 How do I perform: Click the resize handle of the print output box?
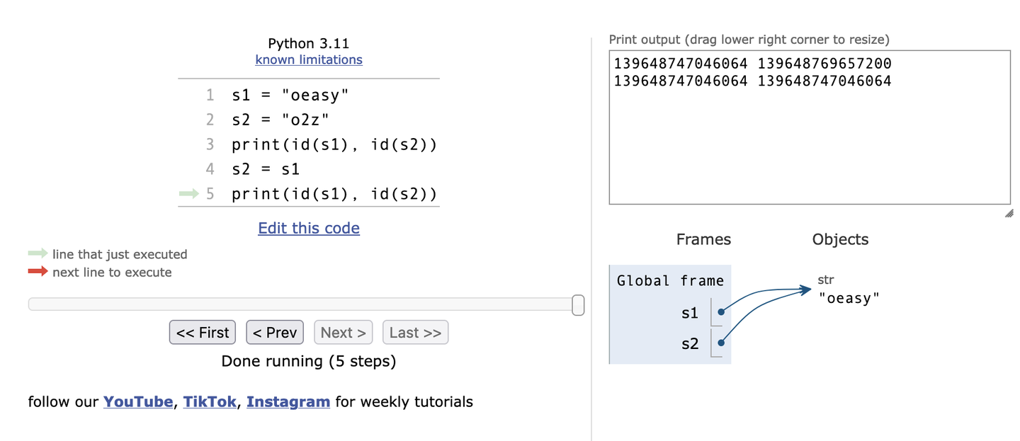pos(1008,214)
